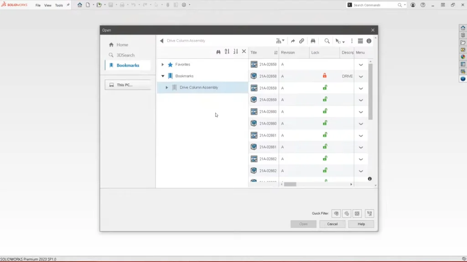Screen dimensions: 467x262
Task: Open the File menu
Action: [38, 5]
